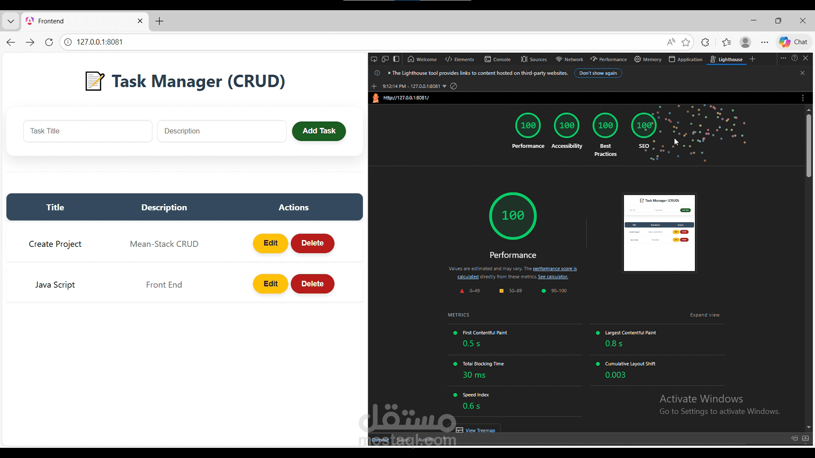Open the browser settings menu

click(764, 42)
